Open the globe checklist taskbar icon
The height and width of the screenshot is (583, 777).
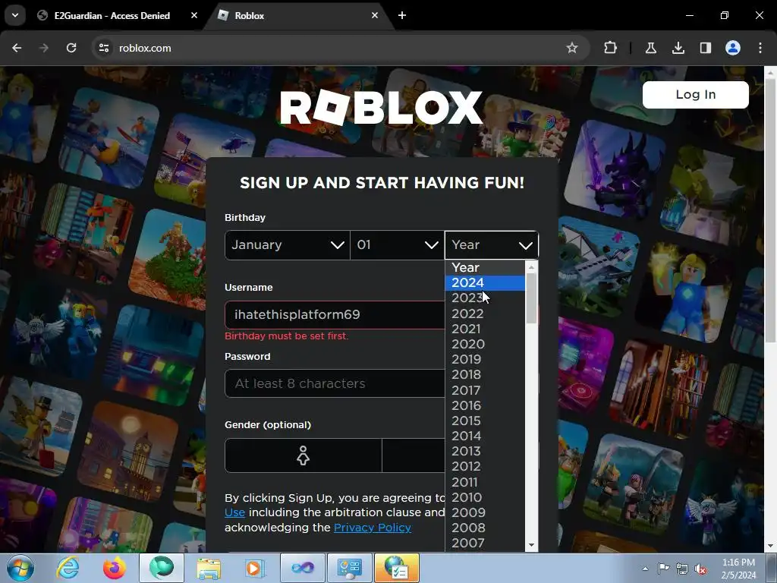(x=397, y=568)
